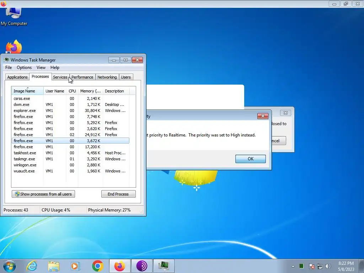The image size is (364, 273).
Task: Open Tor Browser taskbar button
Action: [142, 266]
